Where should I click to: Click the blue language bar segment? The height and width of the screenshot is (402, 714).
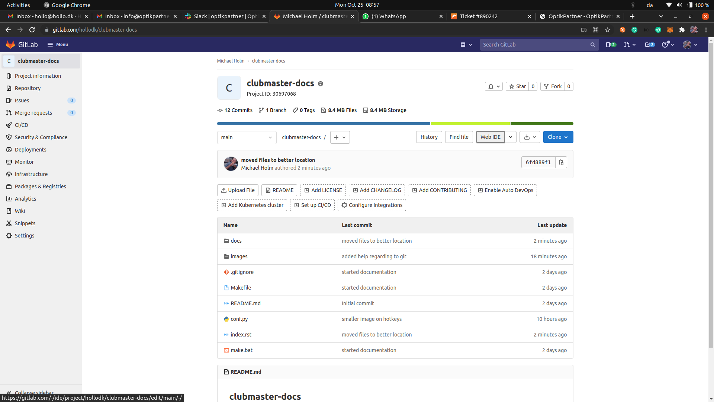coord(324,124)
